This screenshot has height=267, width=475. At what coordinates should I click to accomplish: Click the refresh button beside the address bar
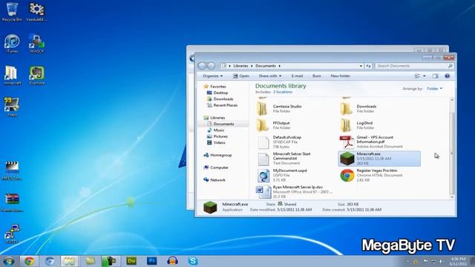pos(368,66)
